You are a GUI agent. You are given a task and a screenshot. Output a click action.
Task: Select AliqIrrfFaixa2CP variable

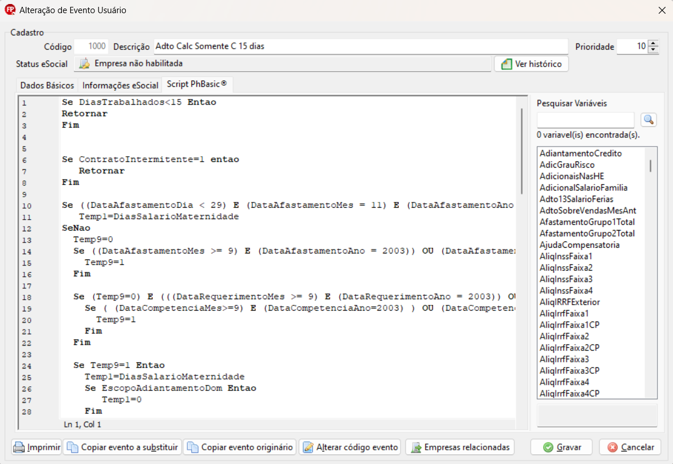click(569, 348)
